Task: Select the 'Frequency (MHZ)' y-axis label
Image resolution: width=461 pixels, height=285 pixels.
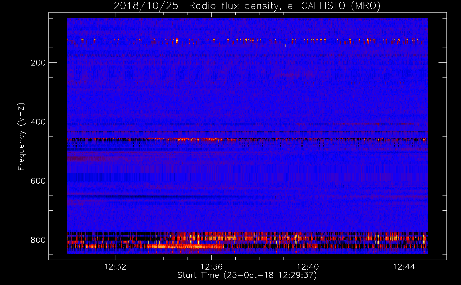Action: click(21, 137)
